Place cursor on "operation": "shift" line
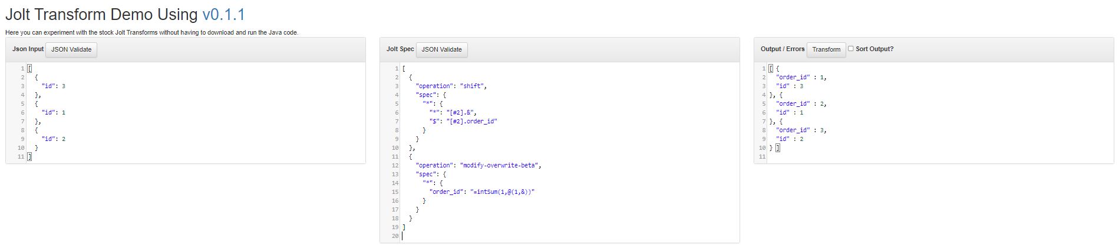Viewport: 1119px width, 245px height. (451, 86)
